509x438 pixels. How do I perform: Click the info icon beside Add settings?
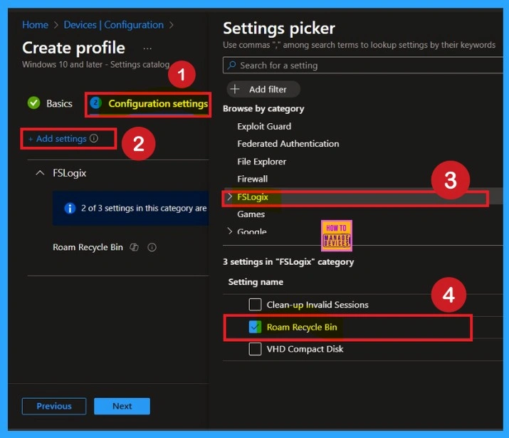(x=94, y=139)
